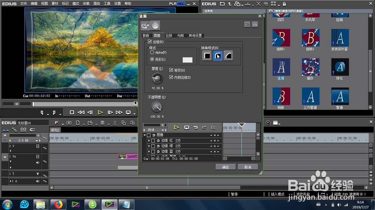Switch to the 位移 tab
375x210 pixels.
coord(169,35)
